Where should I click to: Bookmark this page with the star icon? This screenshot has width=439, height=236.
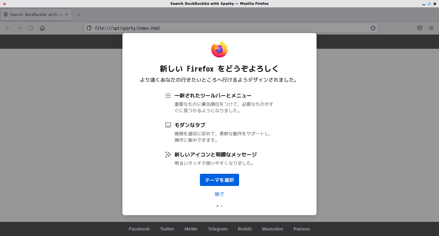[x=373, y=28]
